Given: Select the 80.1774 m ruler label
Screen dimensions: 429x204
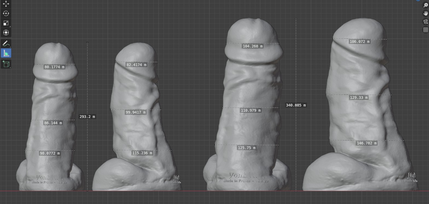Looking at the screenshot, I should click(54, 67).
